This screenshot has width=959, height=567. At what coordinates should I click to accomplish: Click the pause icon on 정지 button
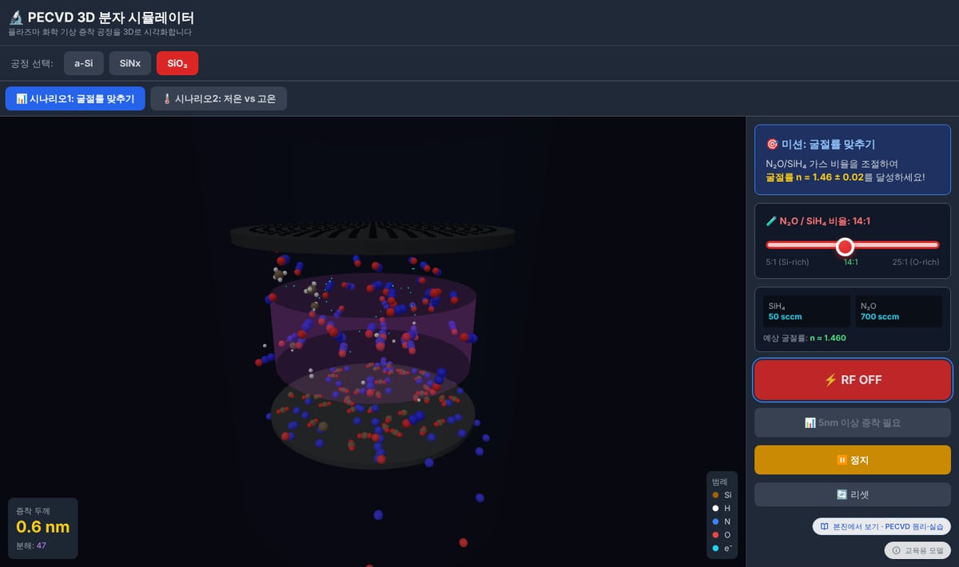(x=842, y=461)
